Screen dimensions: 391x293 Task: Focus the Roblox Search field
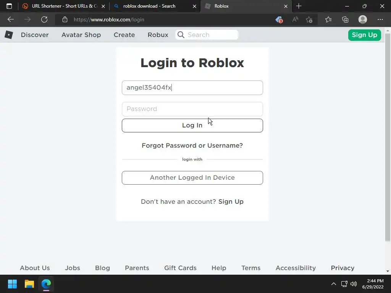point(207,35)
